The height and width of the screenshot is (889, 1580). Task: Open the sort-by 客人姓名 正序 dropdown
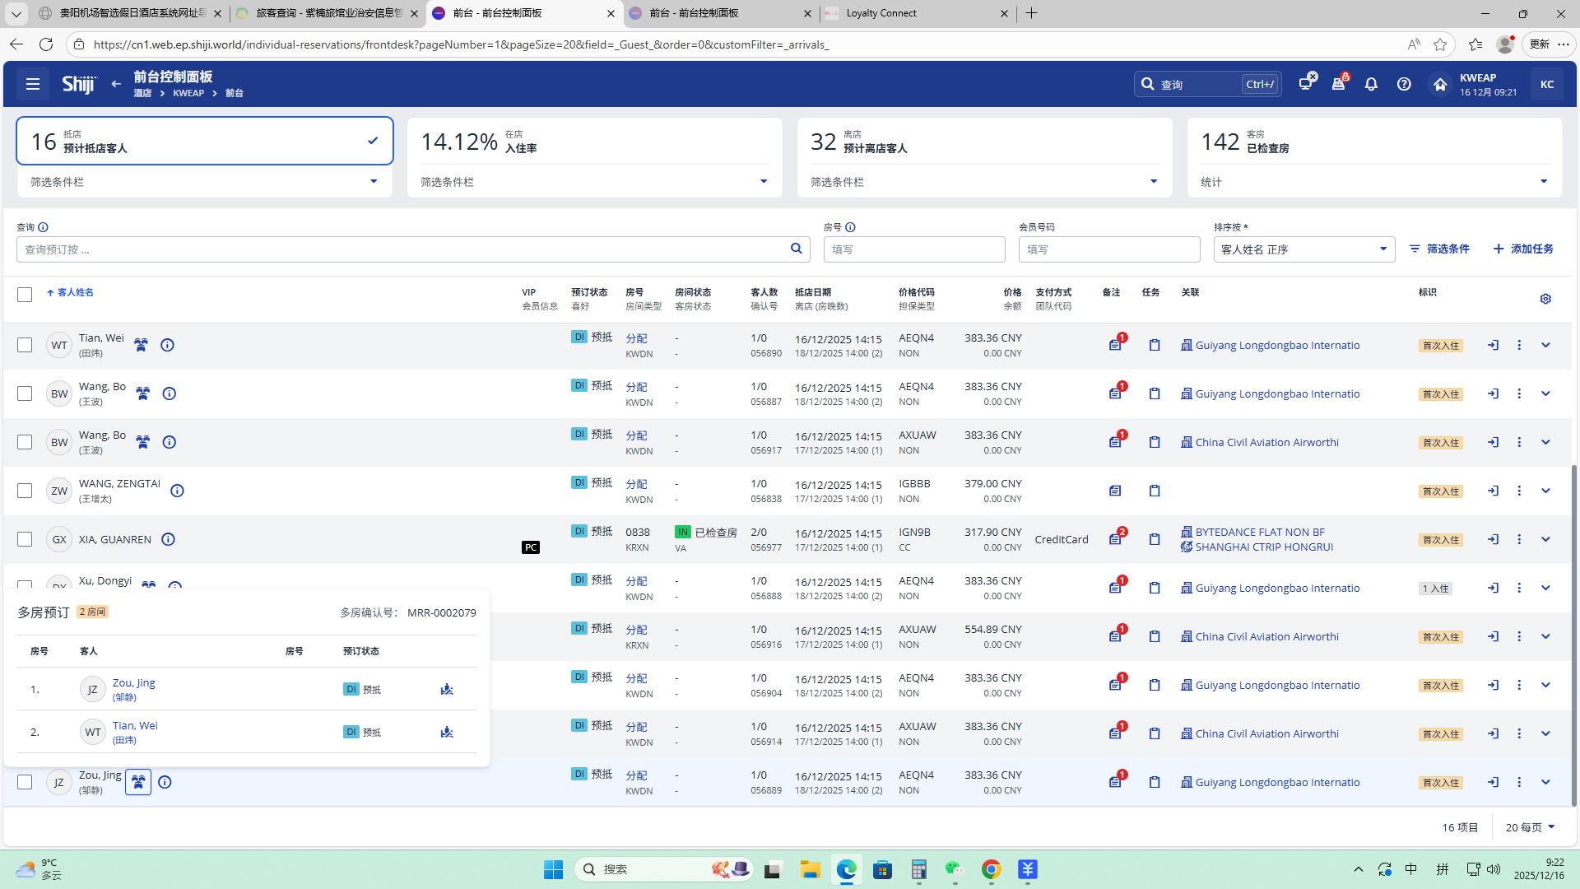point(1303,249)
